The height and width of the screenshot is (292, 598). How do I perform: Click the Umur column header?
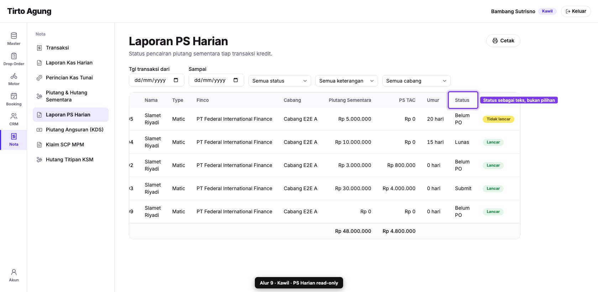[x=433, y=100]
